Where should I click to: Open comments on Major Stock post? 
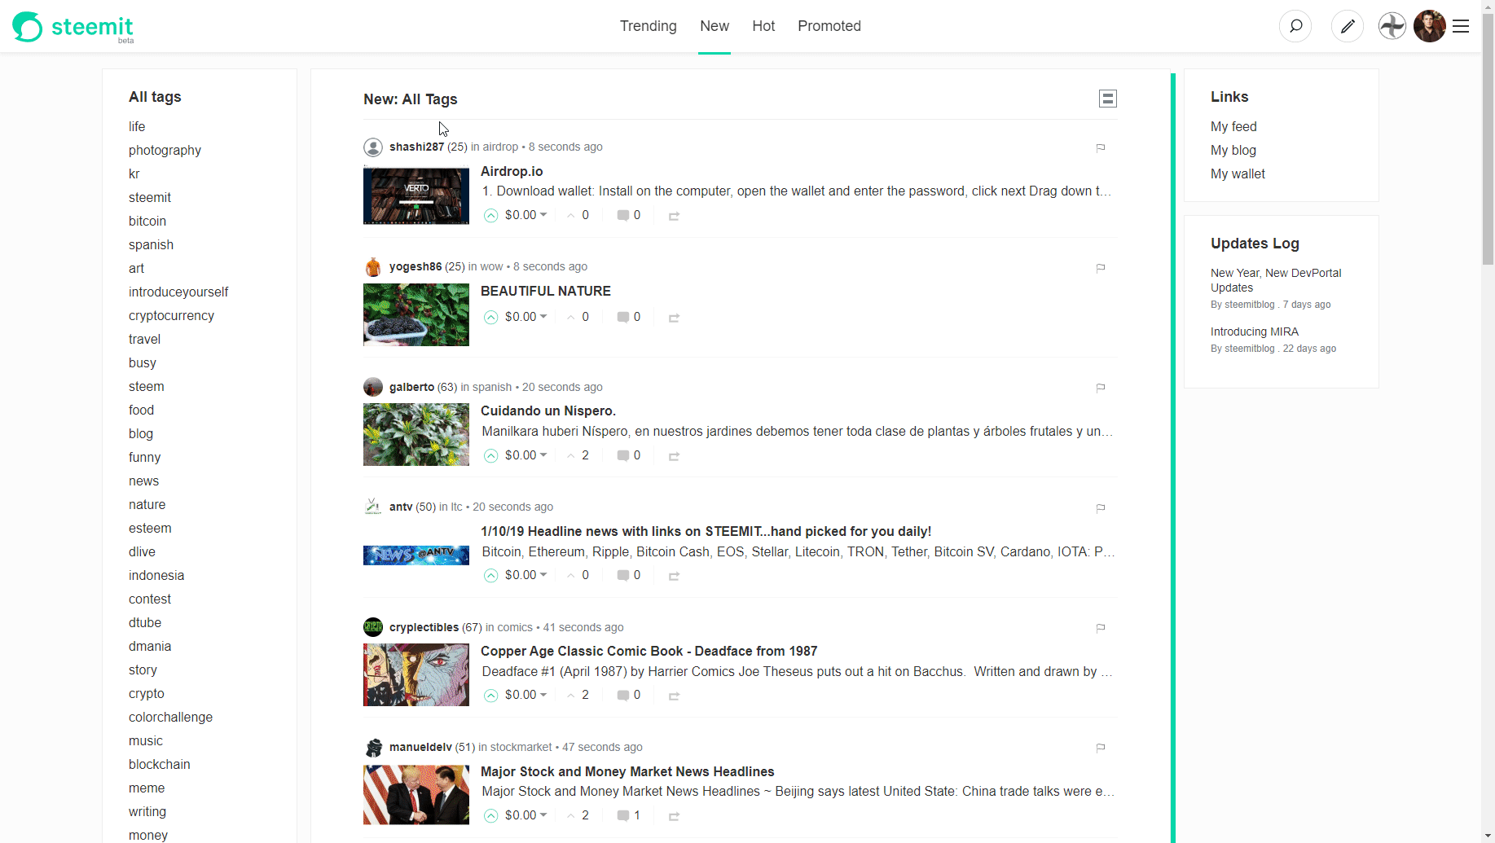coord(627,815)
